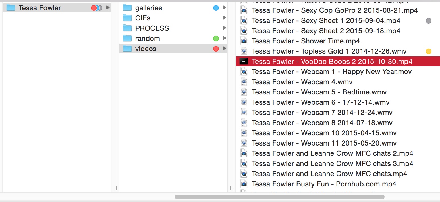Click the yellow tag dot on Topless Gold 1

click(429, 51)
